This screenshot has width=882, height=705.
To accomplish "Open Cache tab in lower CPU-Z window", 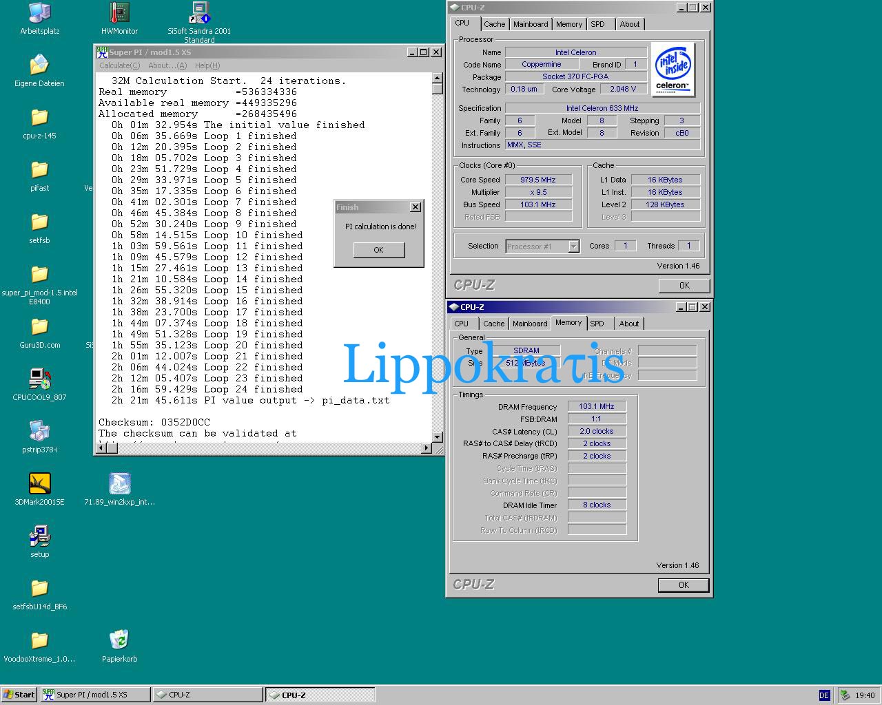I will 493,324.
